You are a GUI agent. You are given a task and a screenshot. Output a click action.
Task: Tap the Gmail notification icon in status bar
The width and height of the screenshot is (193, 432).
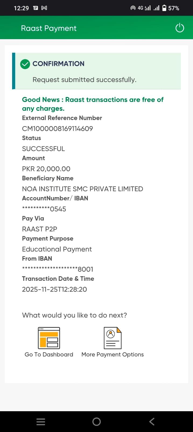pyautogui.click(x=44, y=8)
